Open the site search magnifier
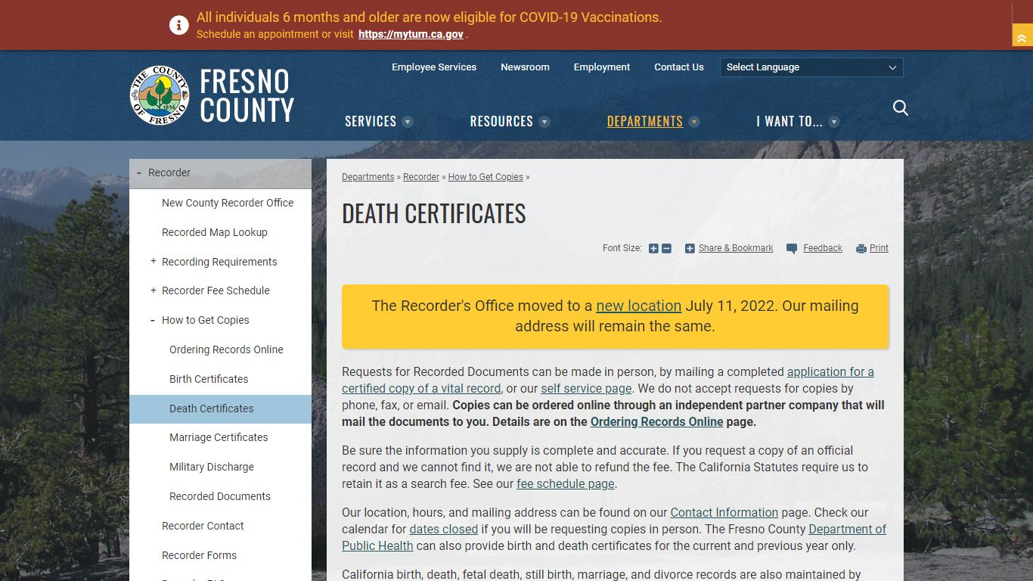 [x=900, y=108]
